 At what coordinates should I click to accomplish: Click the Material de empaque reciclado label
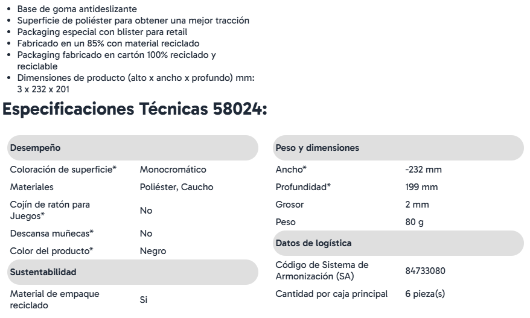point(54,299)
